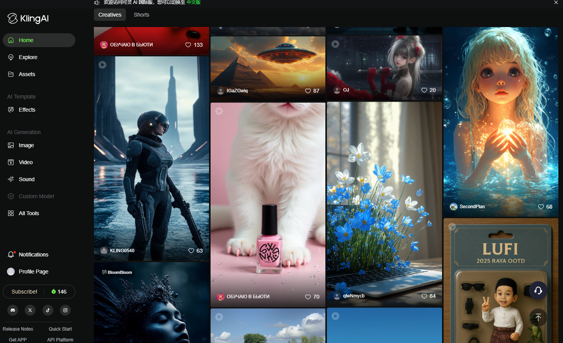Go to the Explore page
Viewport: 563px width, 343px height.
point(39,57)
